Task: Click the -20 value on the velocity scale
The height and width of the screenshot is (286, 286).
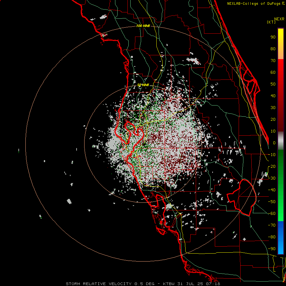Action: click(x=272, y=166)
